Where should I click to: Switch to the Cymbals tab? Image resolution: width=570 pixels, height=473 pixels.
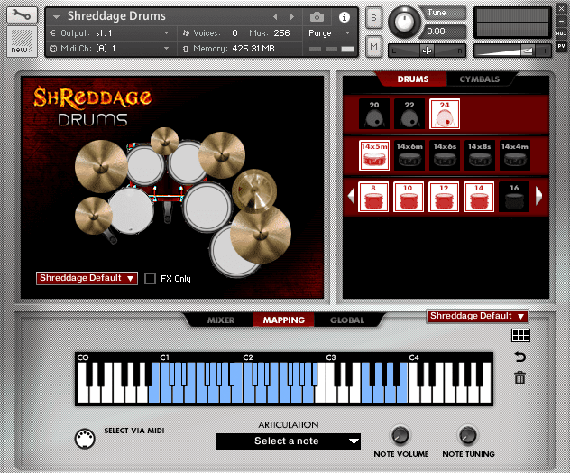(479, 79)
